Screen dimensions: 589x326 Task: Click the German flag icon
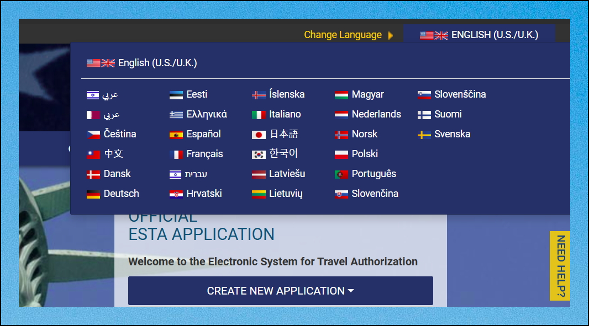tap(93, 194)
